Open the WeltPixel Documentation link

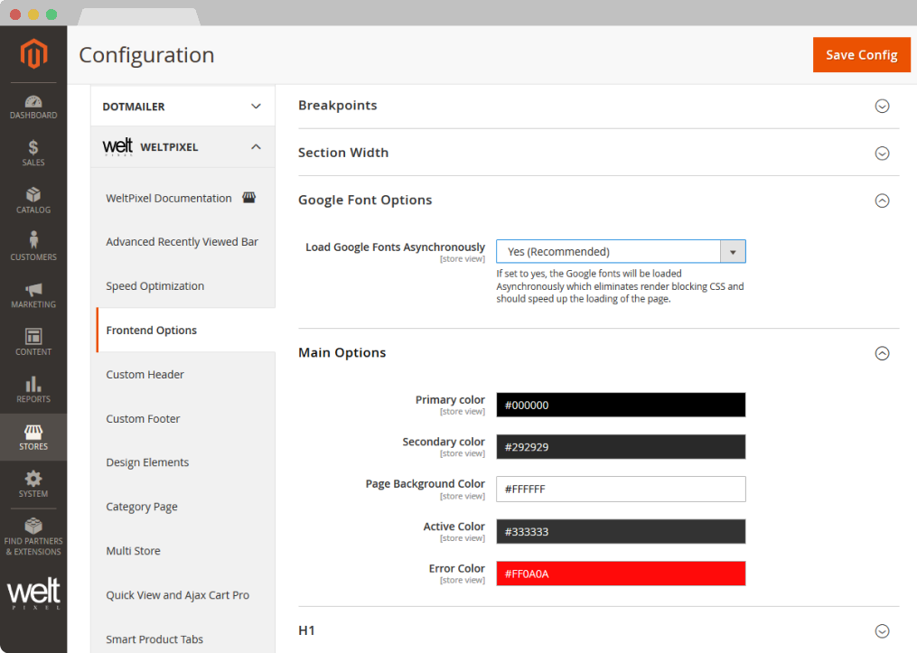(169, 199)
